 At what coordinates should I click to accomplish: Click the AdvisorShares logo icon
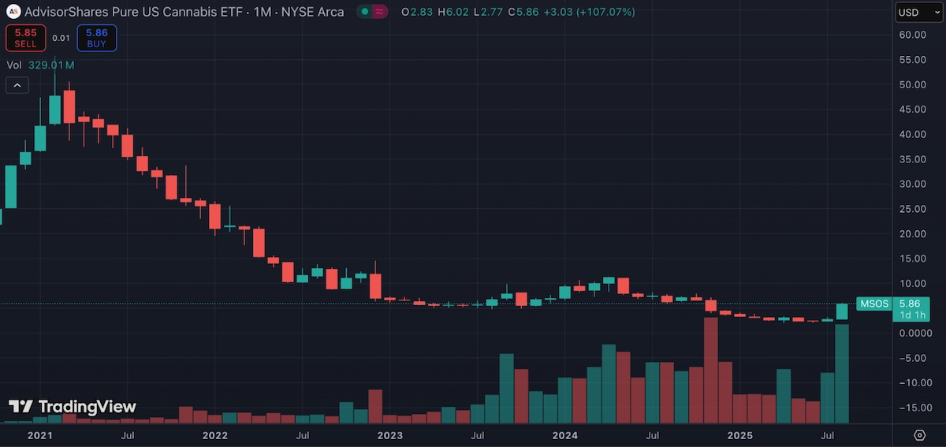[13, 12]
